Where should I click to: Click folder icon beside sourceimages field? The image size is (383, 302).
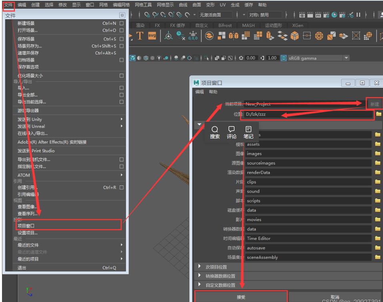377,163
